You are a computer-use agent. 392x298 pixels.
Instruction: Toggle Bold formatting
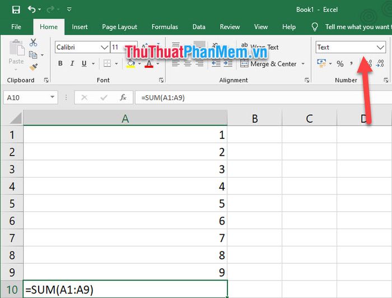[x=60, y=64]
